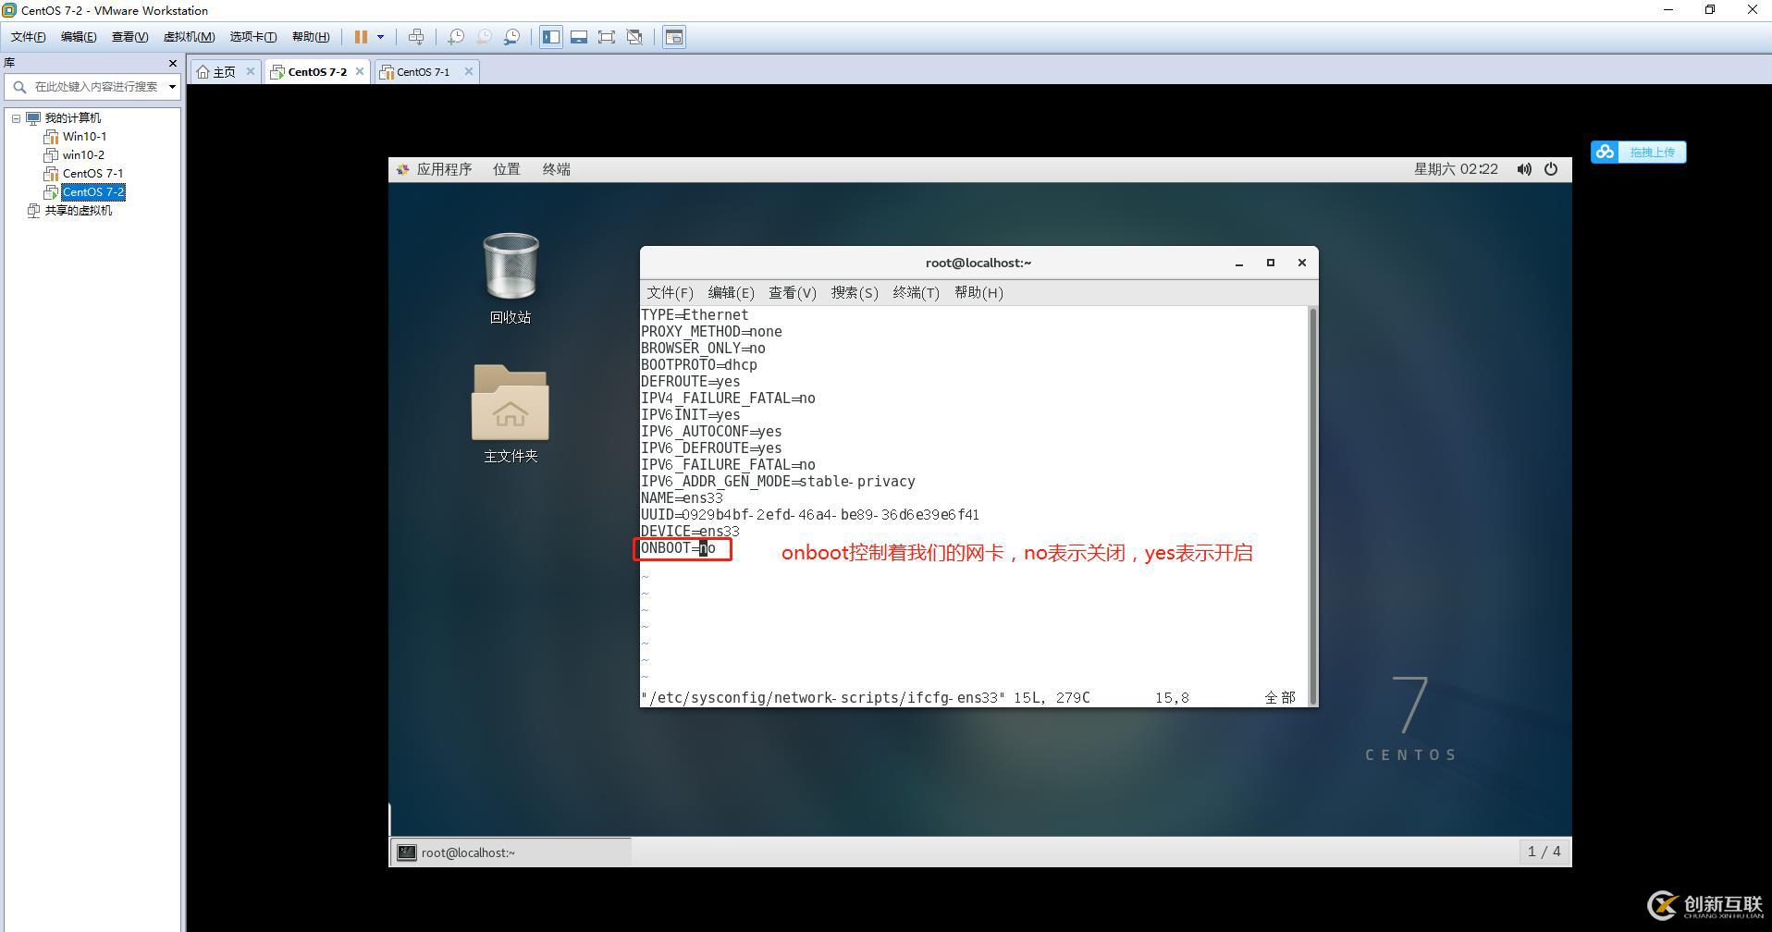Open the power options dropdown arrow

pos(380,37)
